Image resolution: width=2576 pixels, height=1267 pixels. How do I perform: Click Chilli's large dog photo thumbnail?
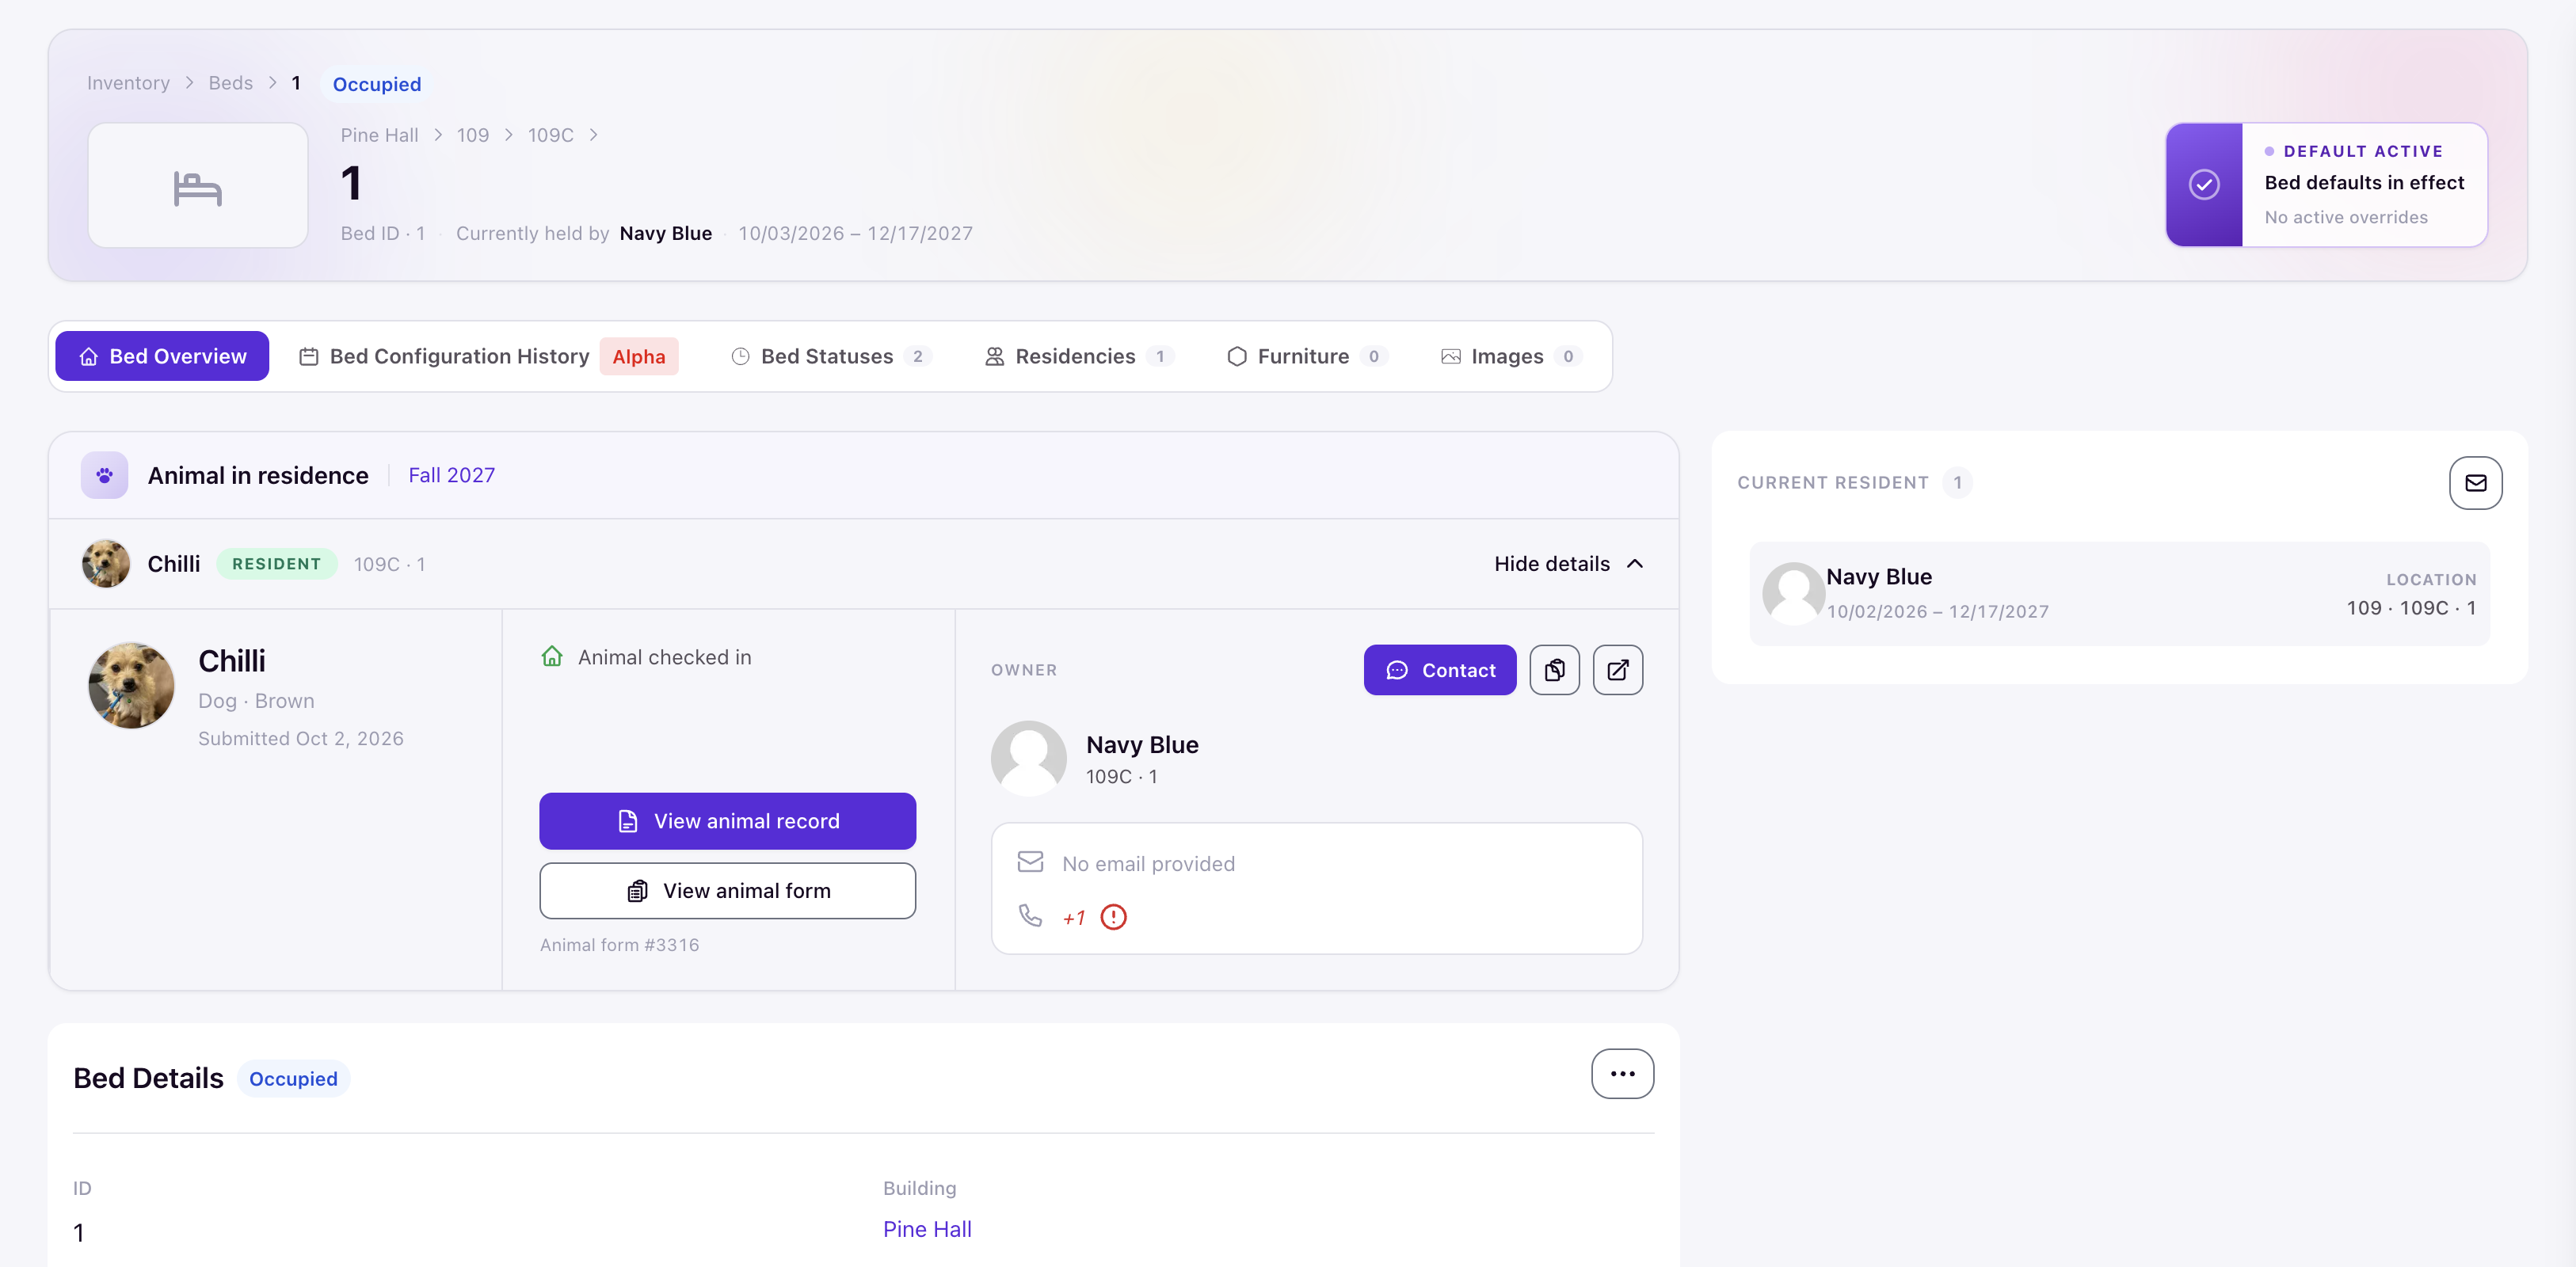click(x=131, y=685)
